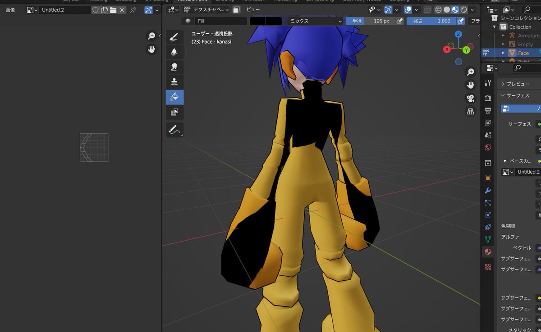The height and width of the screenshot is (332, 541).
Task: Open shading options dropdown arrow
Action: pos(472,9)
